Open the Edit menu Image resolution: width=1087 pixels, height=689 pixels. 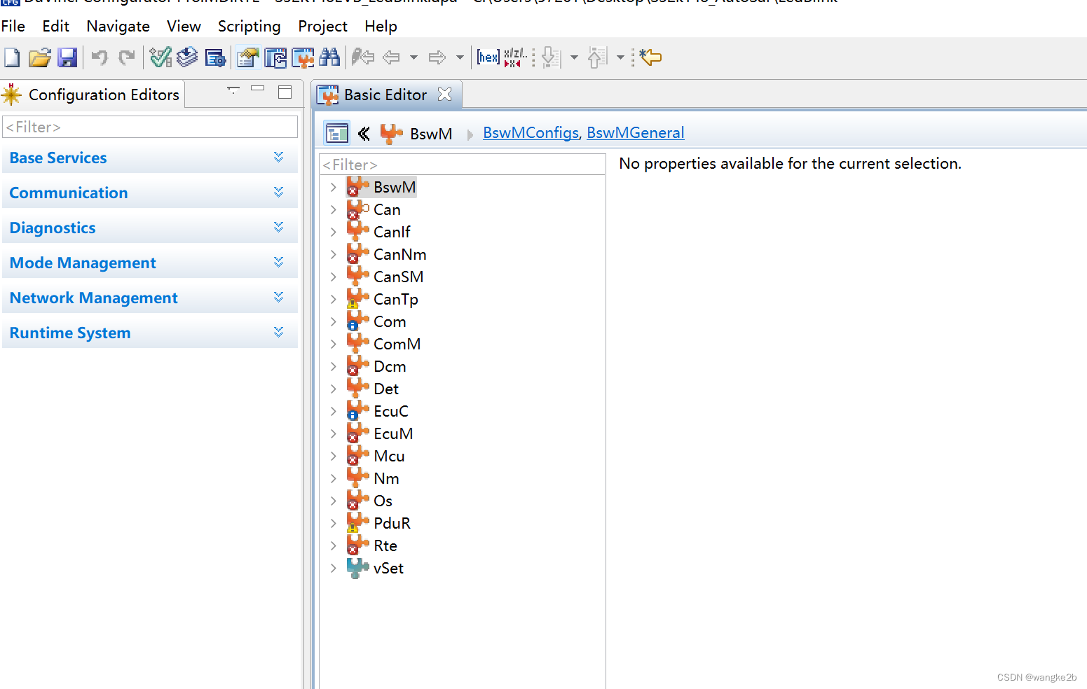[x=56, y=27]
